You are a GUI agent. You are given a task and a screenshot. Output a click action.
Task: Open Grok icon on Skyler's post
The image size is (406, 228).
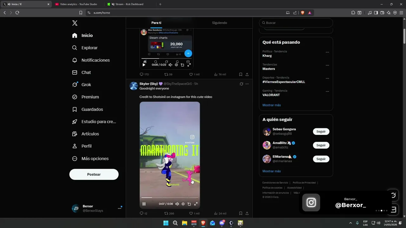pyautogui.click(x=241, y=84)
